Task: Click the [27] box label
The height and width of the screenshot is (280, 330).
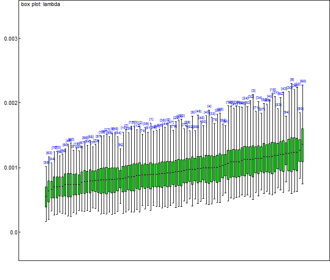Action: tap(107, 129)
